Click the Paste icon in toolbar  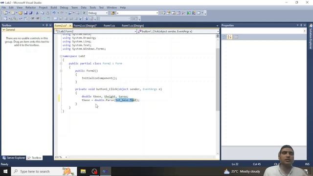48,13
